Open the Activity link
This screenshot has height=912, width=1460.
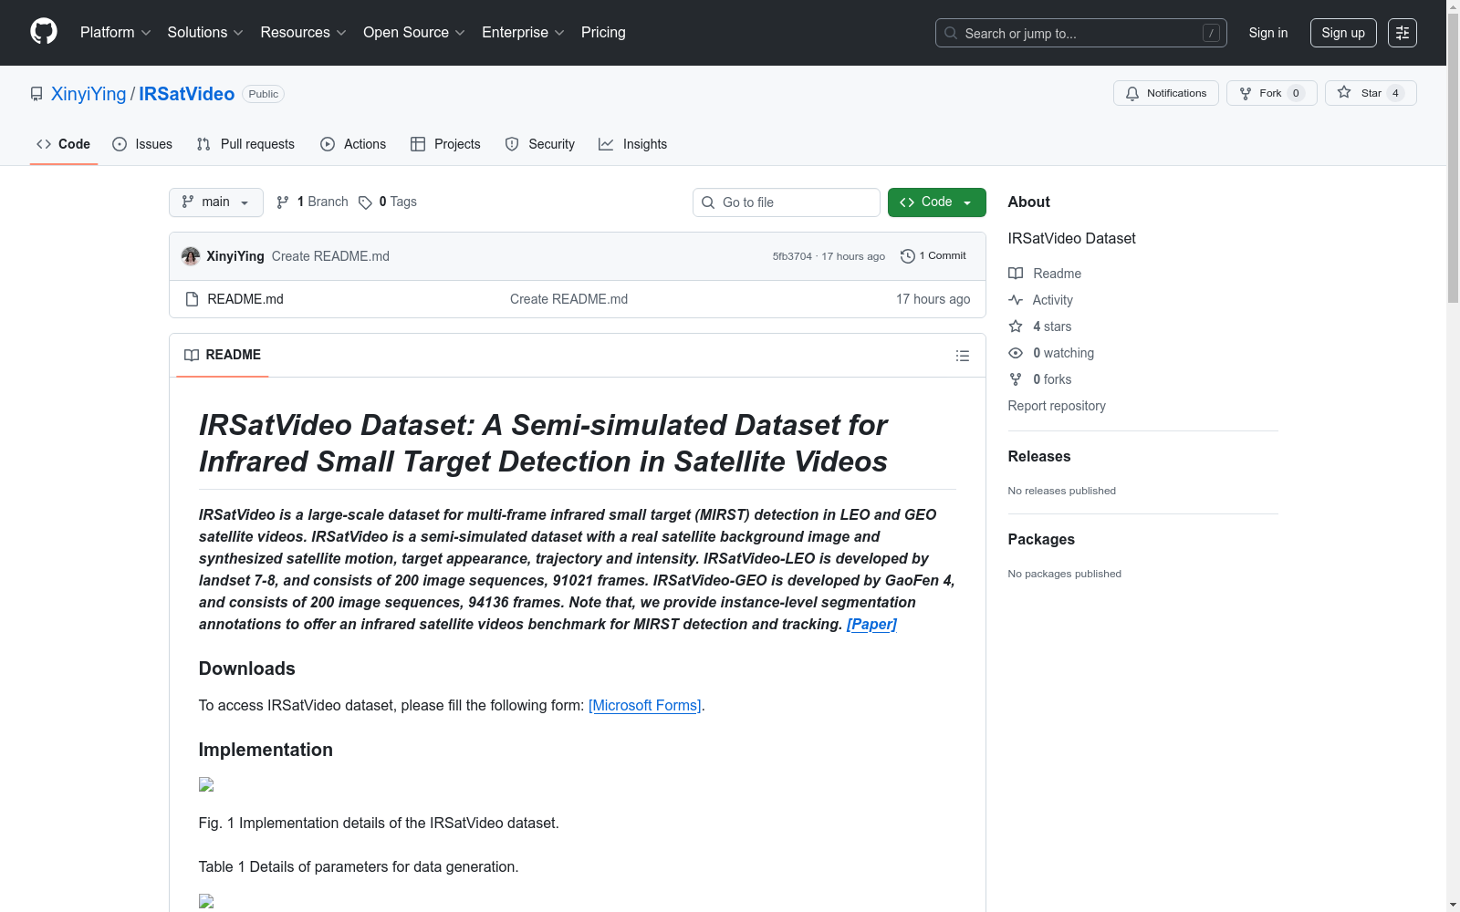[1041, 300]
